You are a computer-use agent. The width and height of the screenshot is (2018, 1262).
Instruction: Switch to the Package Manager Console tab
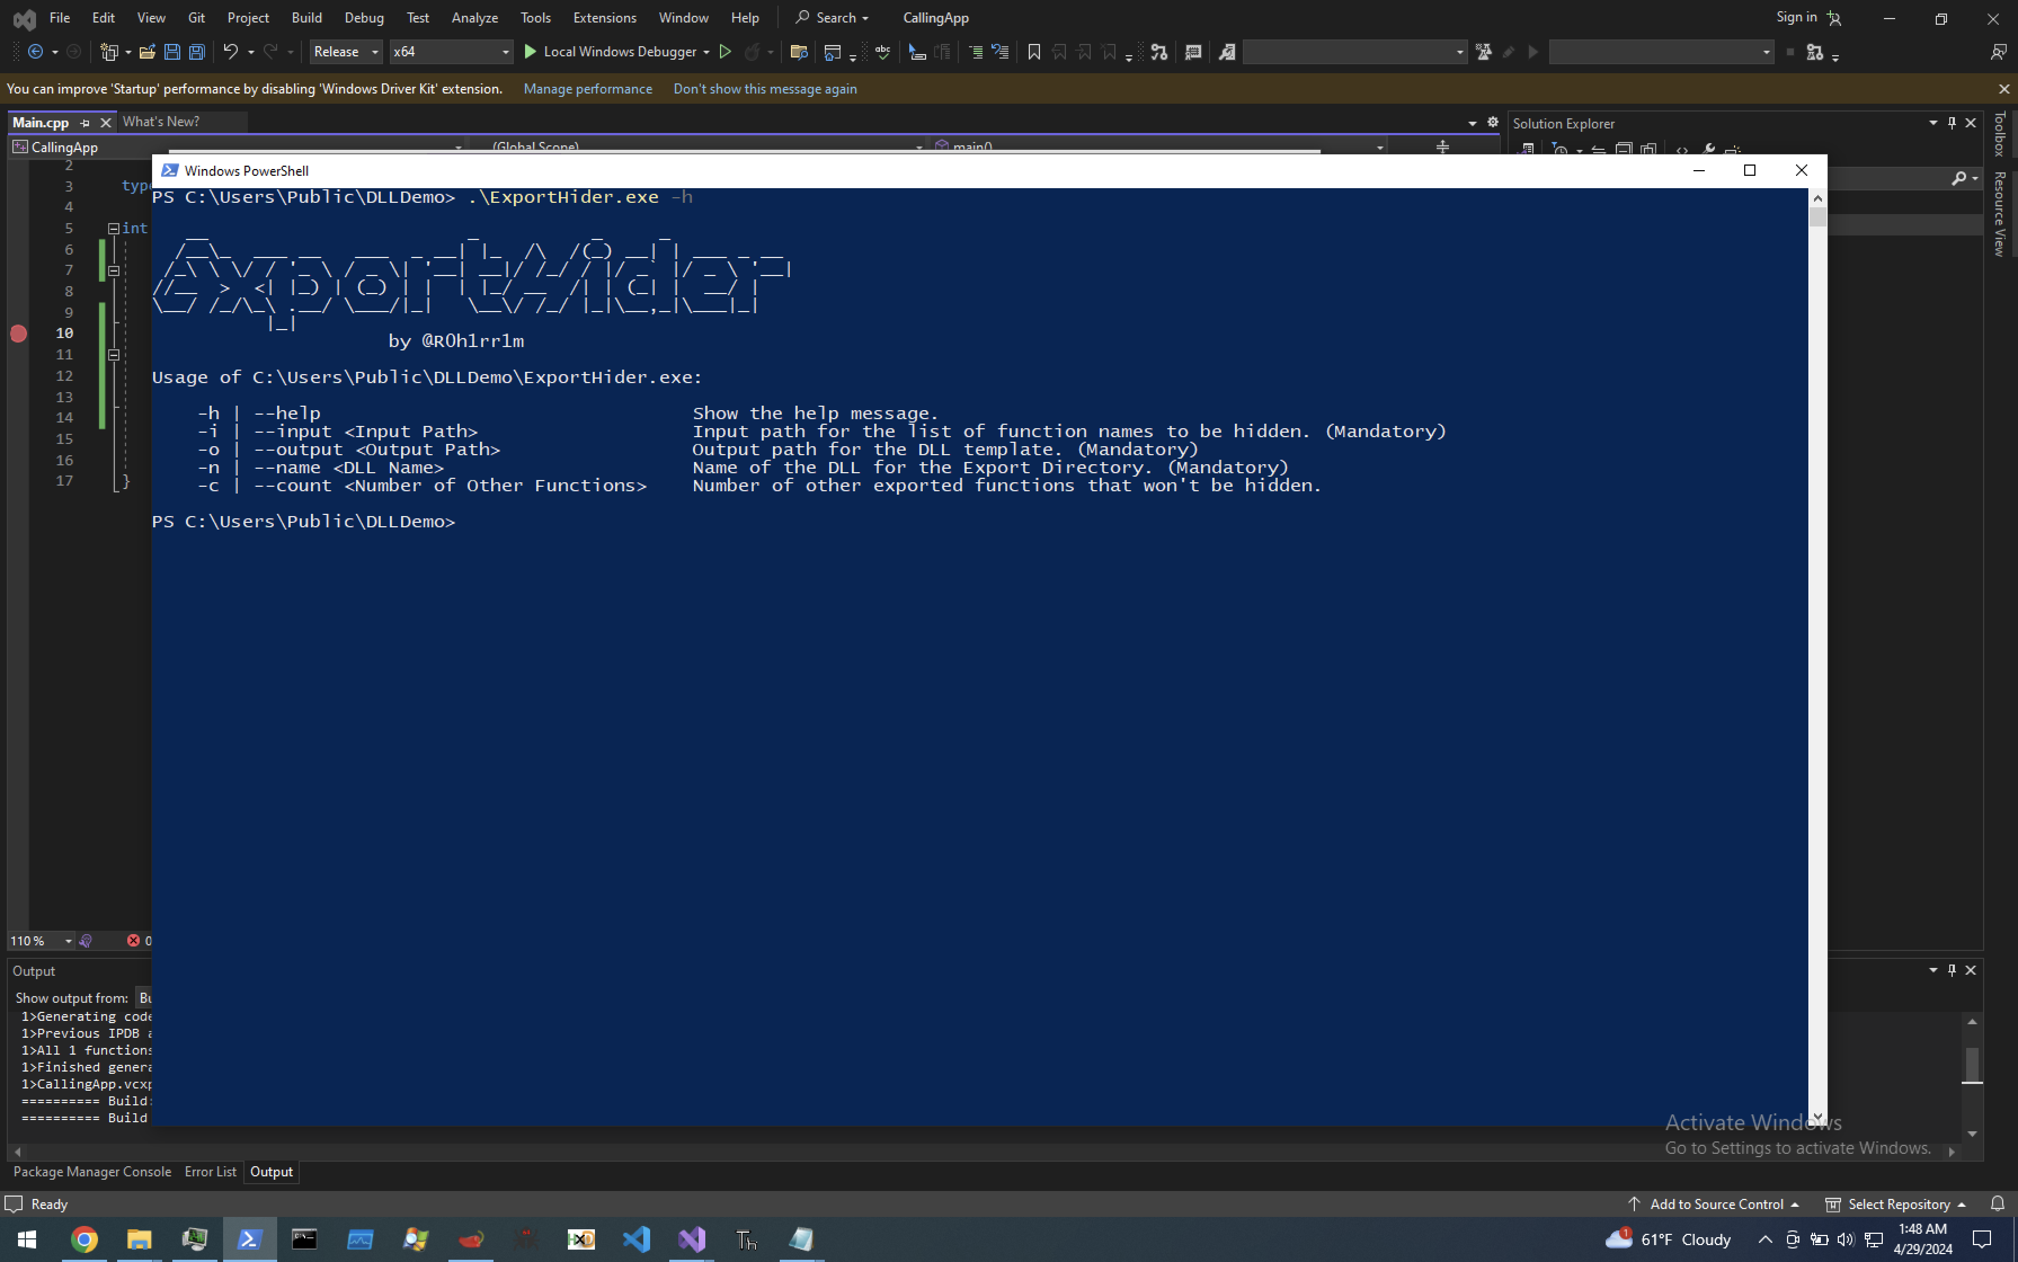92,1171
